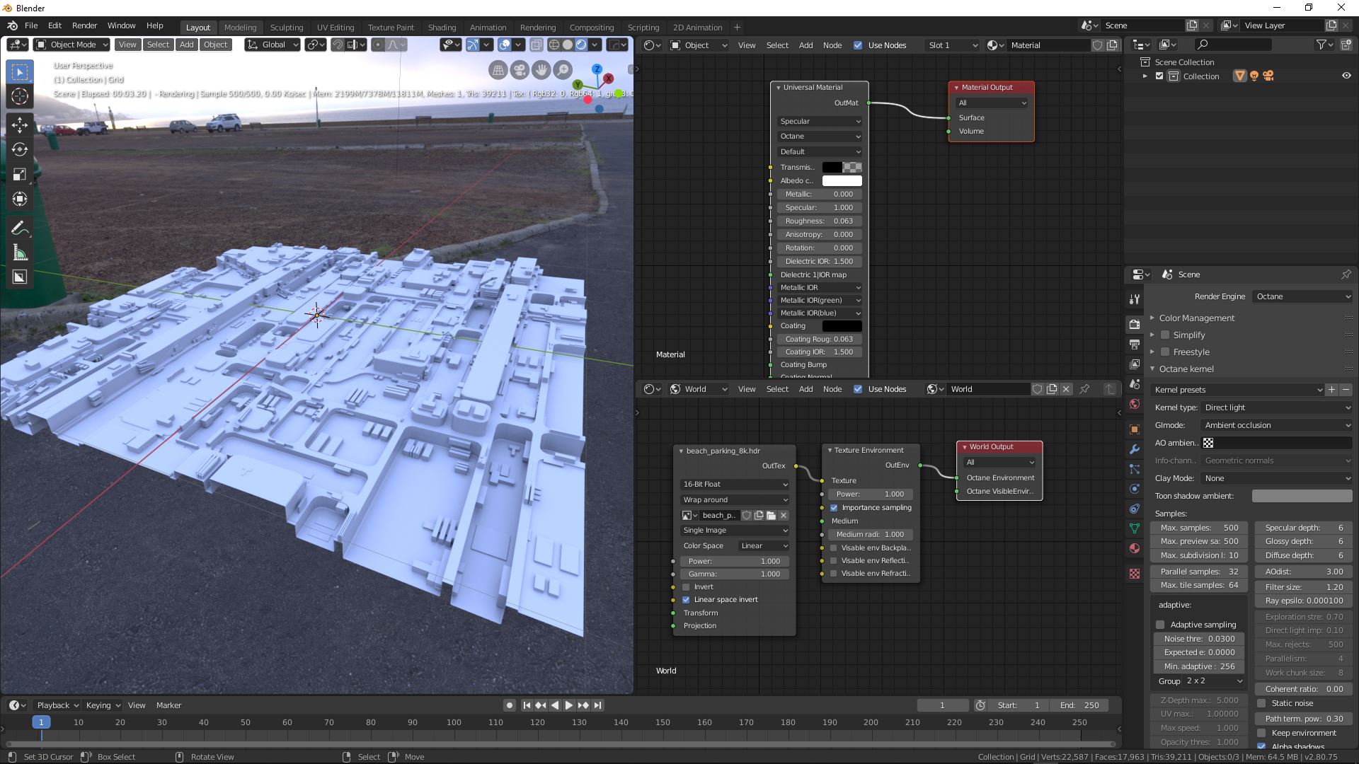Click the Albedo color white swatch
Image resolution: width=1359 pixels, height=764 pixels.
coord(842,180)
